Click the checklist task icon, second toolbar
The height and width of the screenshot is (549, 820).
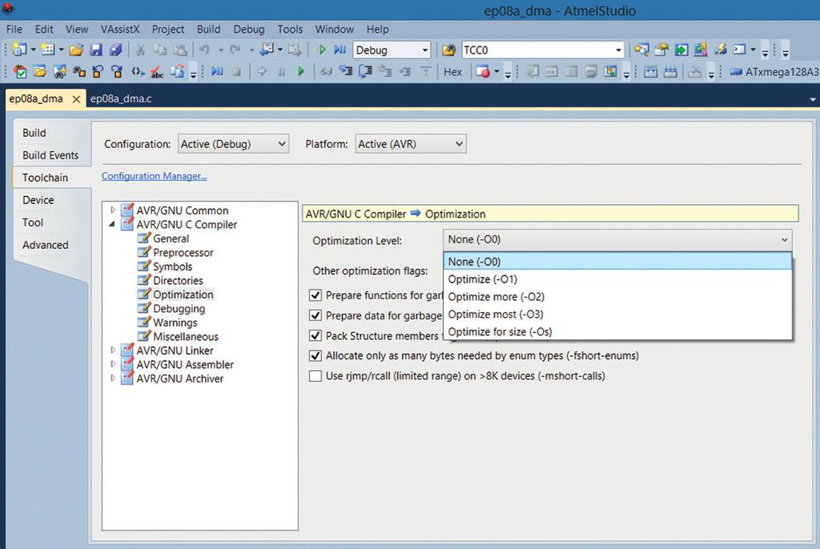(x=20, y=72)
